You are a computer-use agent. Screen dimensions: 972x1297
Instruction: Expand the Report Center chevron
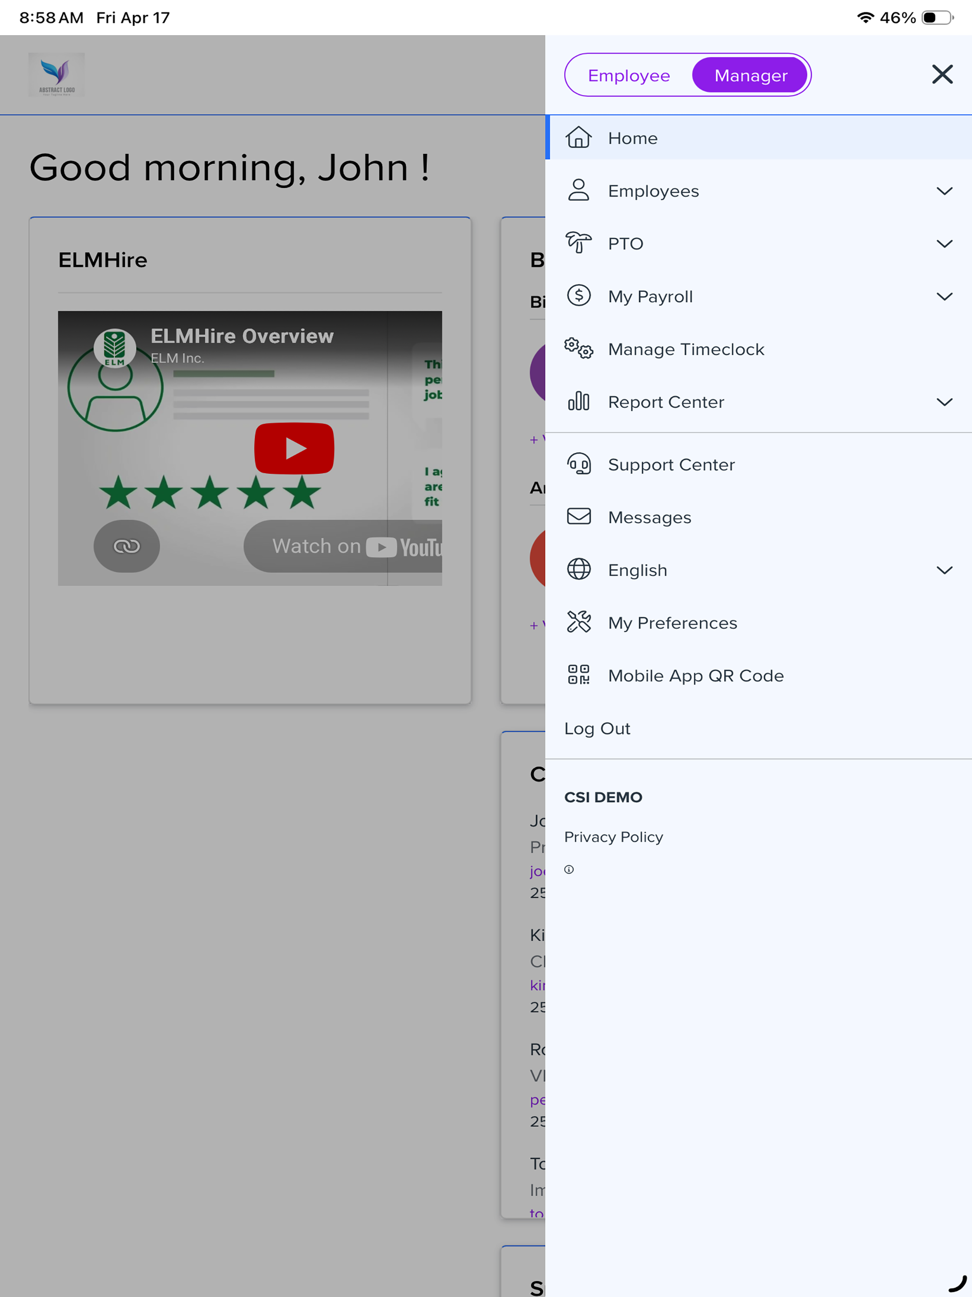944,402
